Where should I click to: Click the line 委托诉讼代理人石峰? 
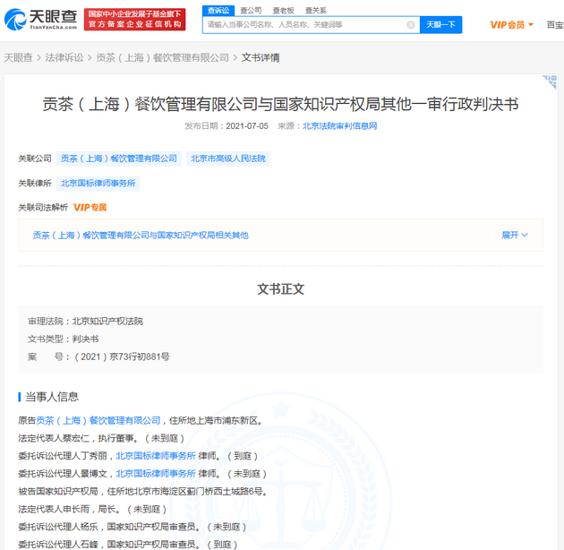(128, 545)
